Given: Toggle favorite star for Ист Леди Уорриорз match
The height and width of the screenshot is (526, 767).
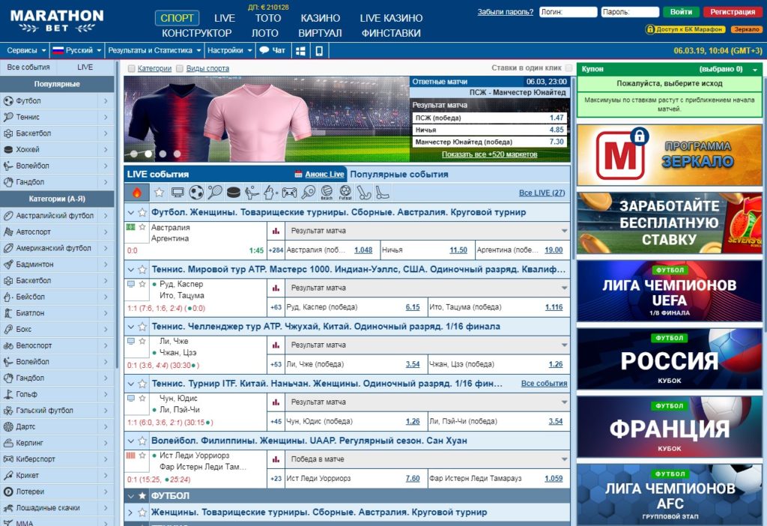Looking at the screenshot, I should coord(142,456).
